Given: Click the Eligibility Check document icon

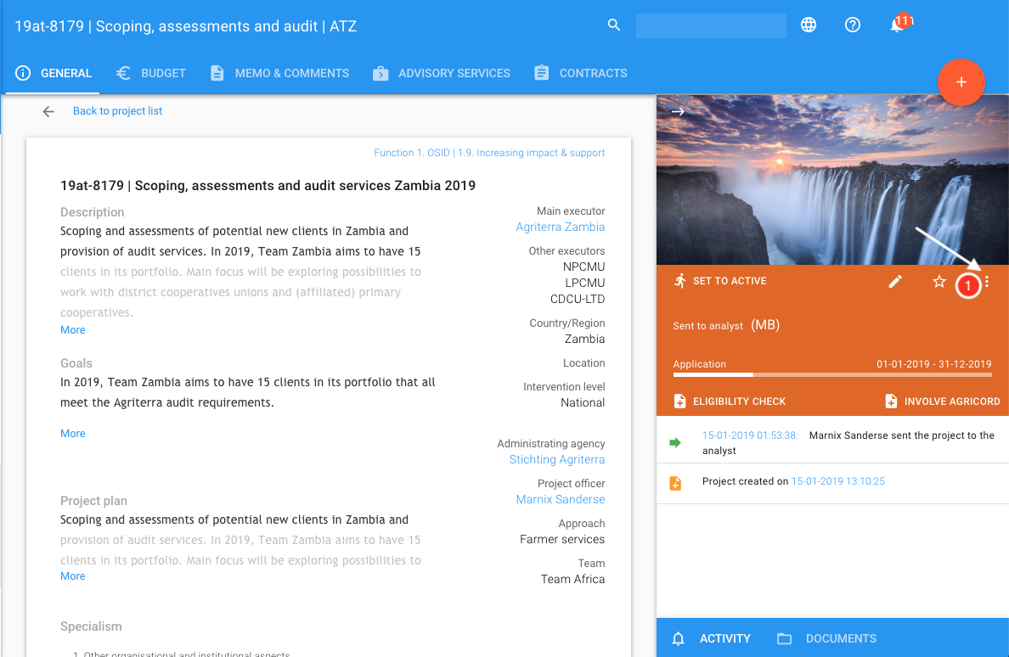Looking at the screenshot, I should click(679, 401).
